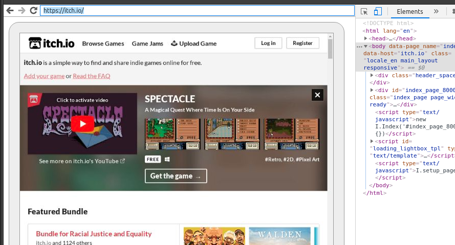
Task: Click the Get the game button
Action: click(176, 176)
